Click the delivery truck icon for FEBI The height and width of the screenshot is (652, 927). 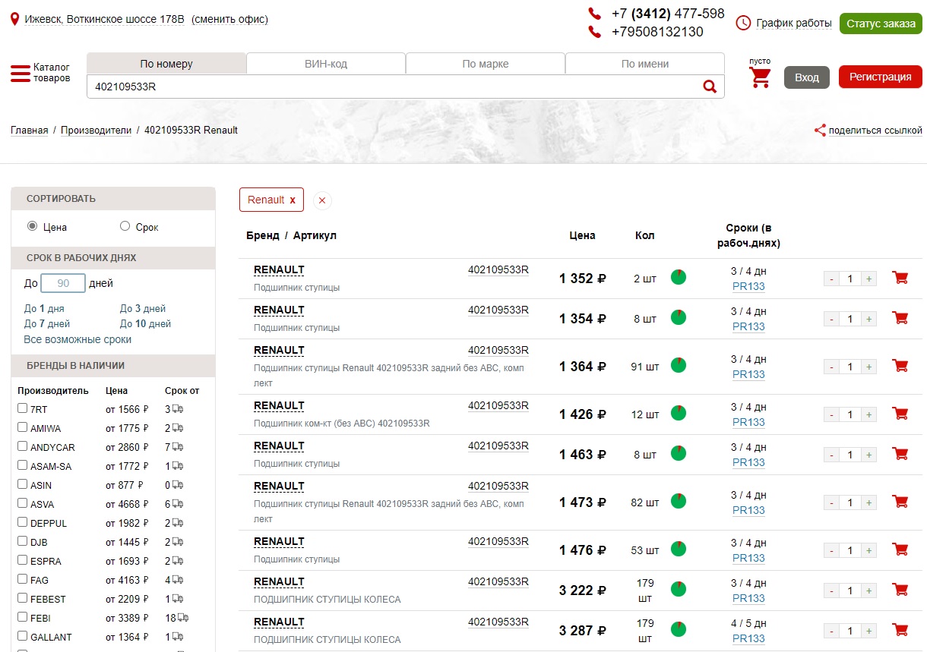point(182,618)
